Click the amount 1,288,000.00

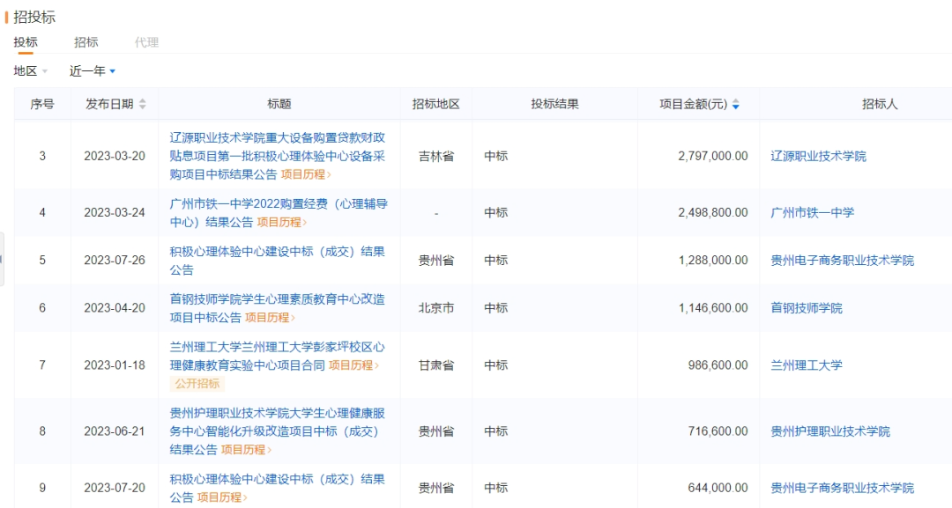point(713,261)
